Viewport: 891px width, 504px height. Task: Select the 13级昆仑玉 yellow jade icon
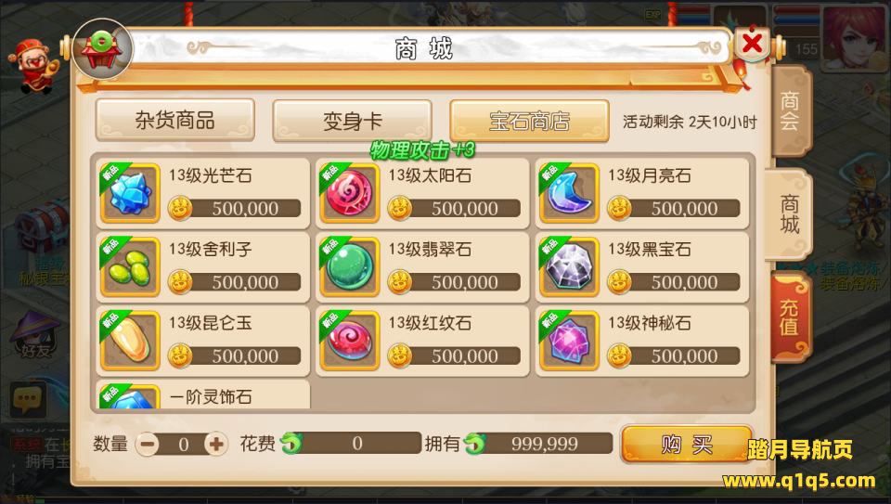point(130,341)
